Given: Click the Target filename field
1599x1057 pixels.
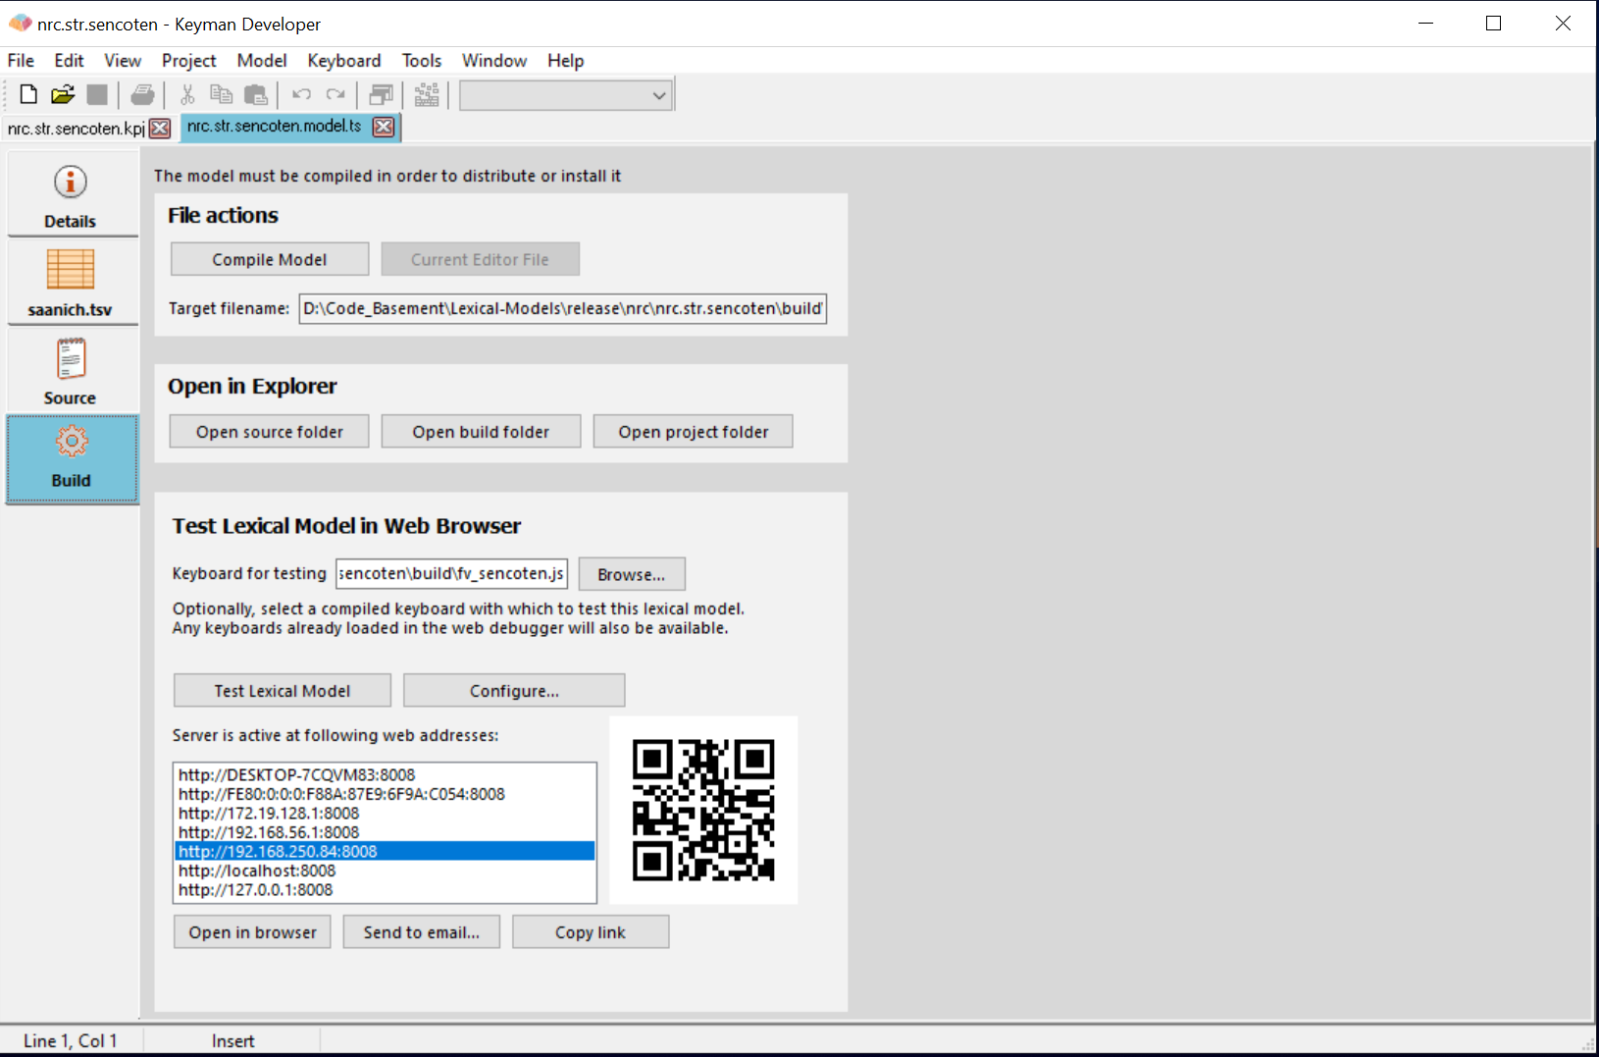Looking at the screenshot, I should (563, 308).
